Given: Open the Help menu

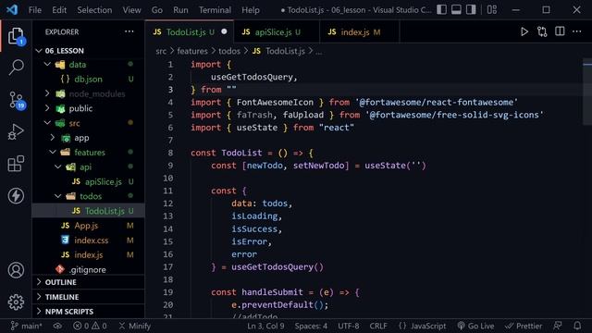Looking at the screenshot, I should (251, 10).
